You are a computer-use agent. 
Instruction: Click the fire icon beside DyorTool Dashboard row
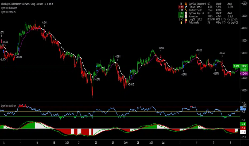[186, 4]
